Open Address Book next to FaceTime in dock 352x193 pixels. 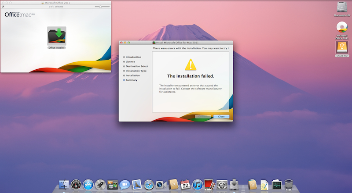click(173, 185)
